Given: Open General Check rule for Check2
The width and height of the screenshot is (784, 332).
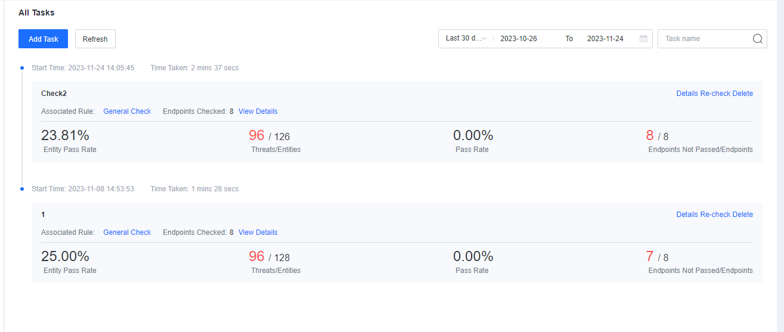Looking at the screenshot, I should [127, 111].
